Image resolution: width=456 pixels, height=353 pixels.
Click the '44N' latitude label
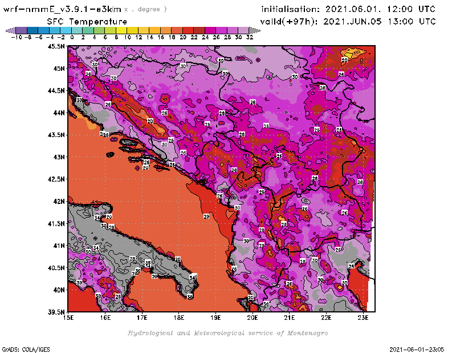click(x=59, y=113)
